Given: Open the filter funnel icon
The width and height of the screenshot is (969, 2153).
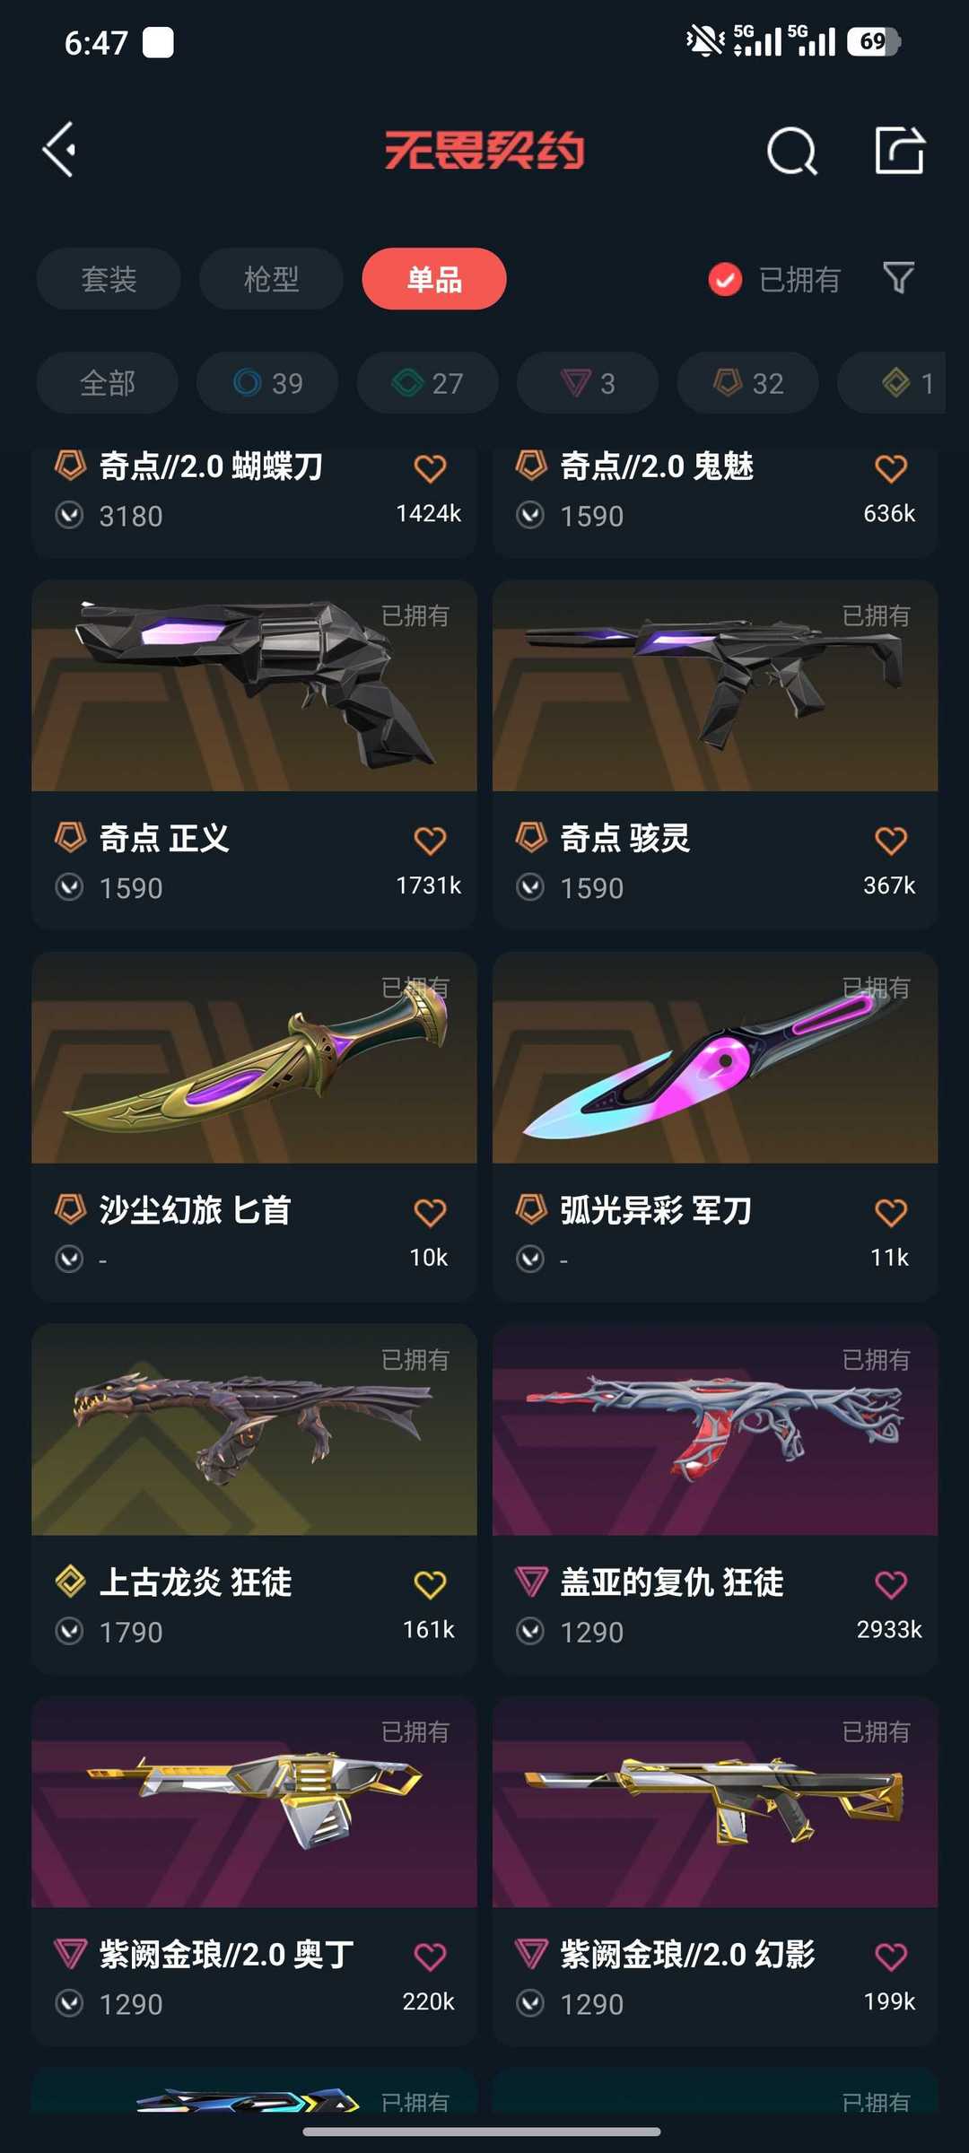Looking at the screenshot, I should (x=898, y=278).
